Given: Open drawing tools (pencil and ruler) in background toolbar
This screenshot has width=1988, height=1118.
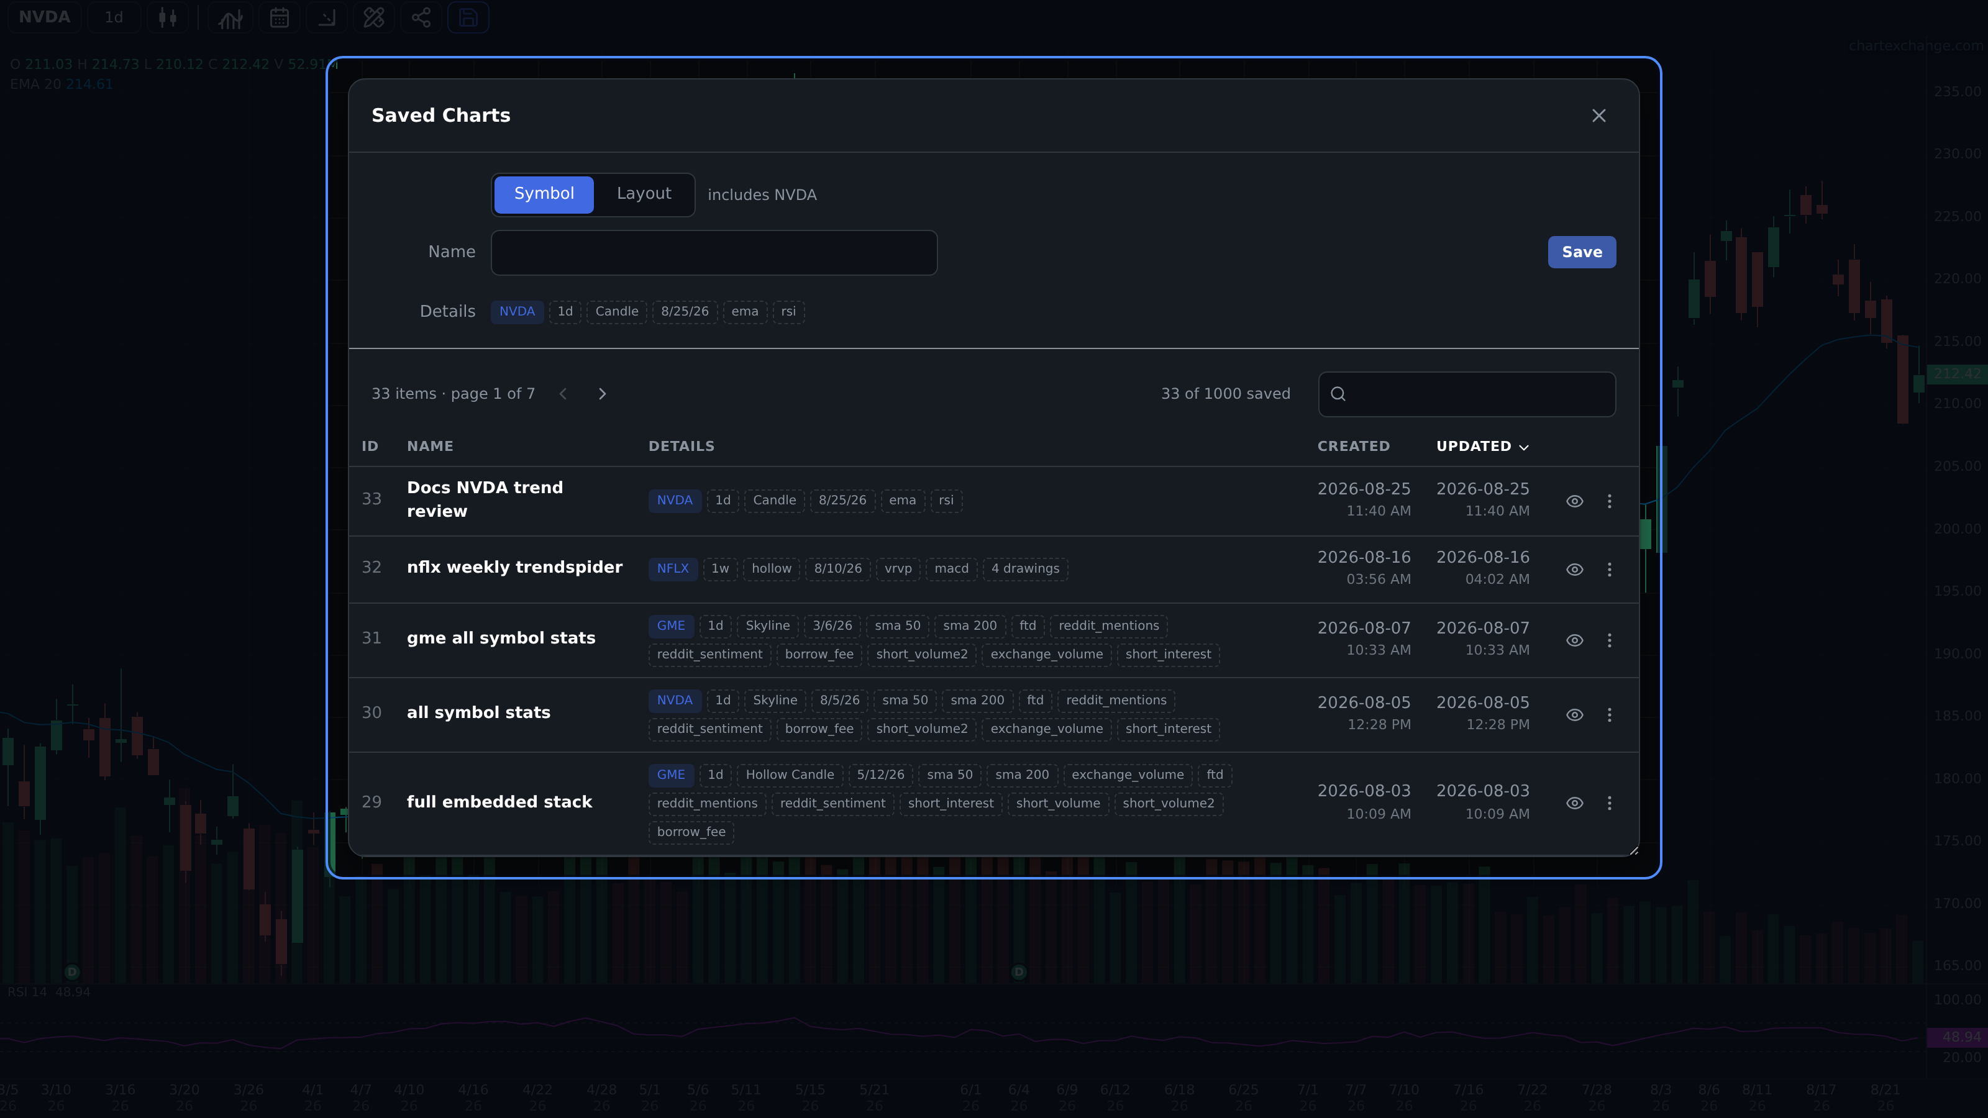Looking at the screenshot, I should coord(373,18).
